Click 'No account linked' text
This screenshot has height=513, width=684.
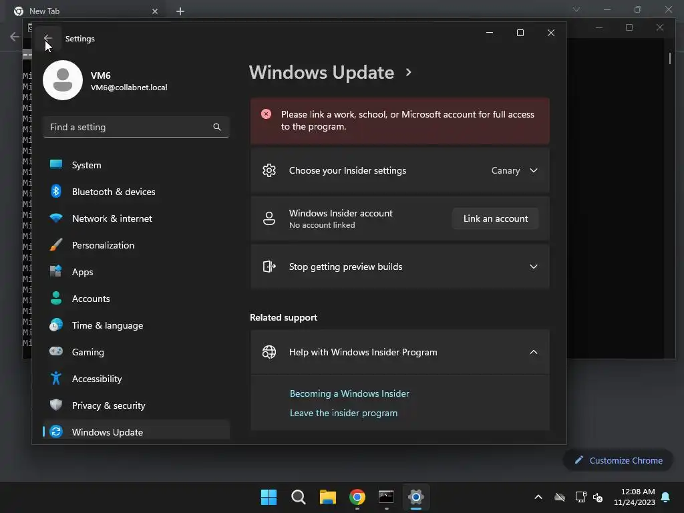click(x=322, y=225)
